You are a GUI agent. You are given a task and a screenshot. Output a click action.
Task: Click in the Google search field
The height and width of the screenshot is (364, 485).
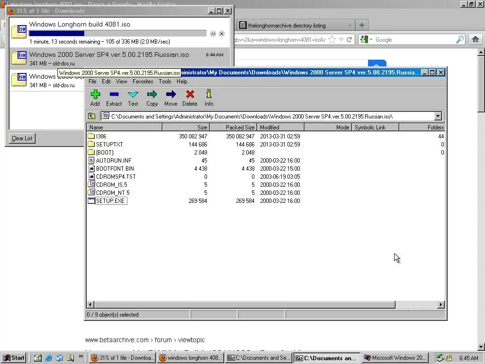point(414,40)
